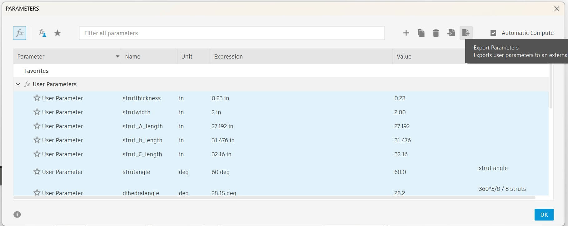Click the Filter all parameters field
Viewport: 568px width, 226px height.
(x=232, y=33)
